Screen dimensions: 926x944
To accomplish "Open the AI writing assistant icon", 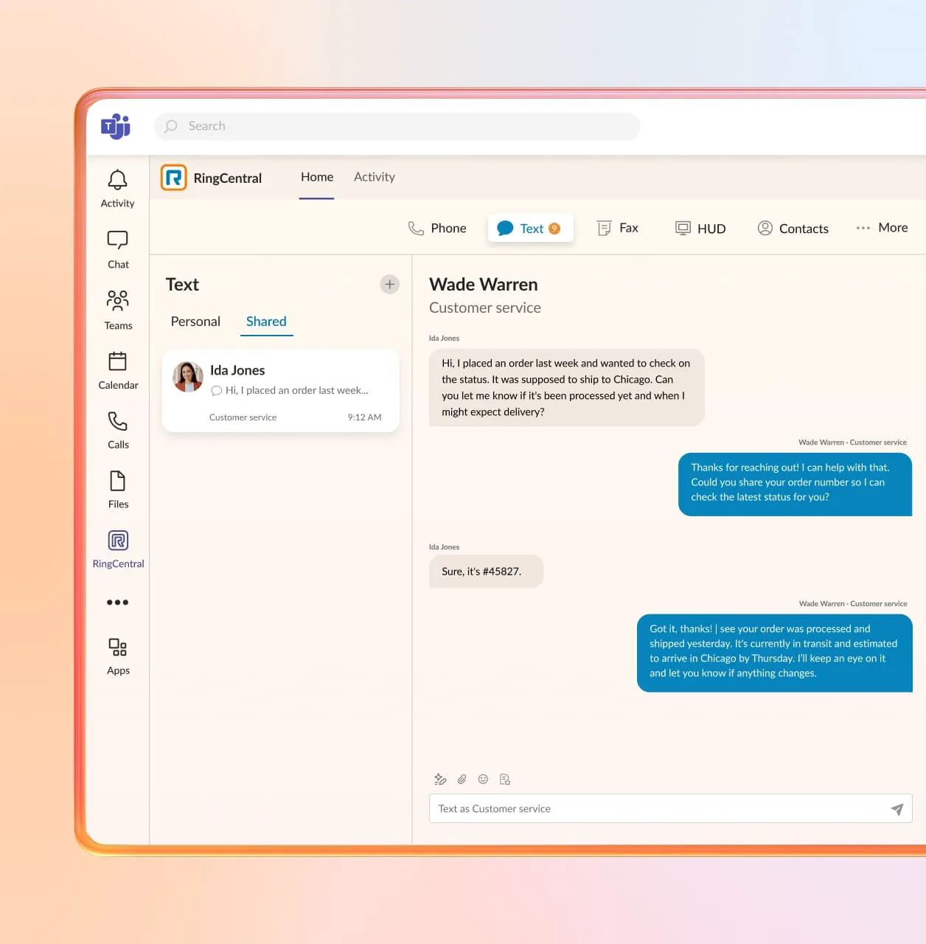I will (x=440, y=779).
